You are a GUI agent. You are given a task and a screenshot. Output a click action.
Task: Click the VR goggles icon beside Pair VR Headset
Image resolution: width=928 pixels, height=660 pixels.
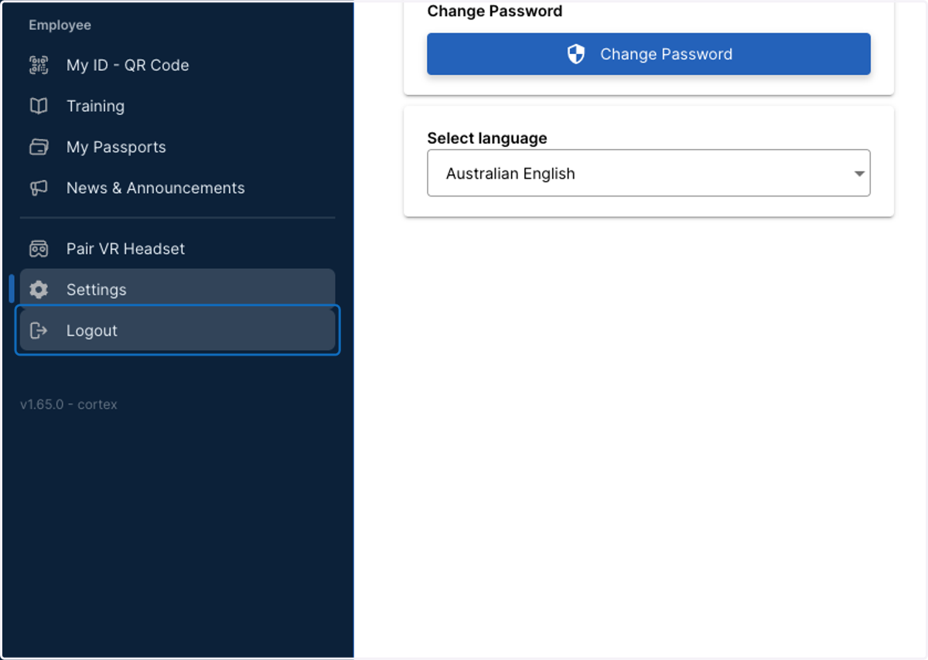(39, 249)
